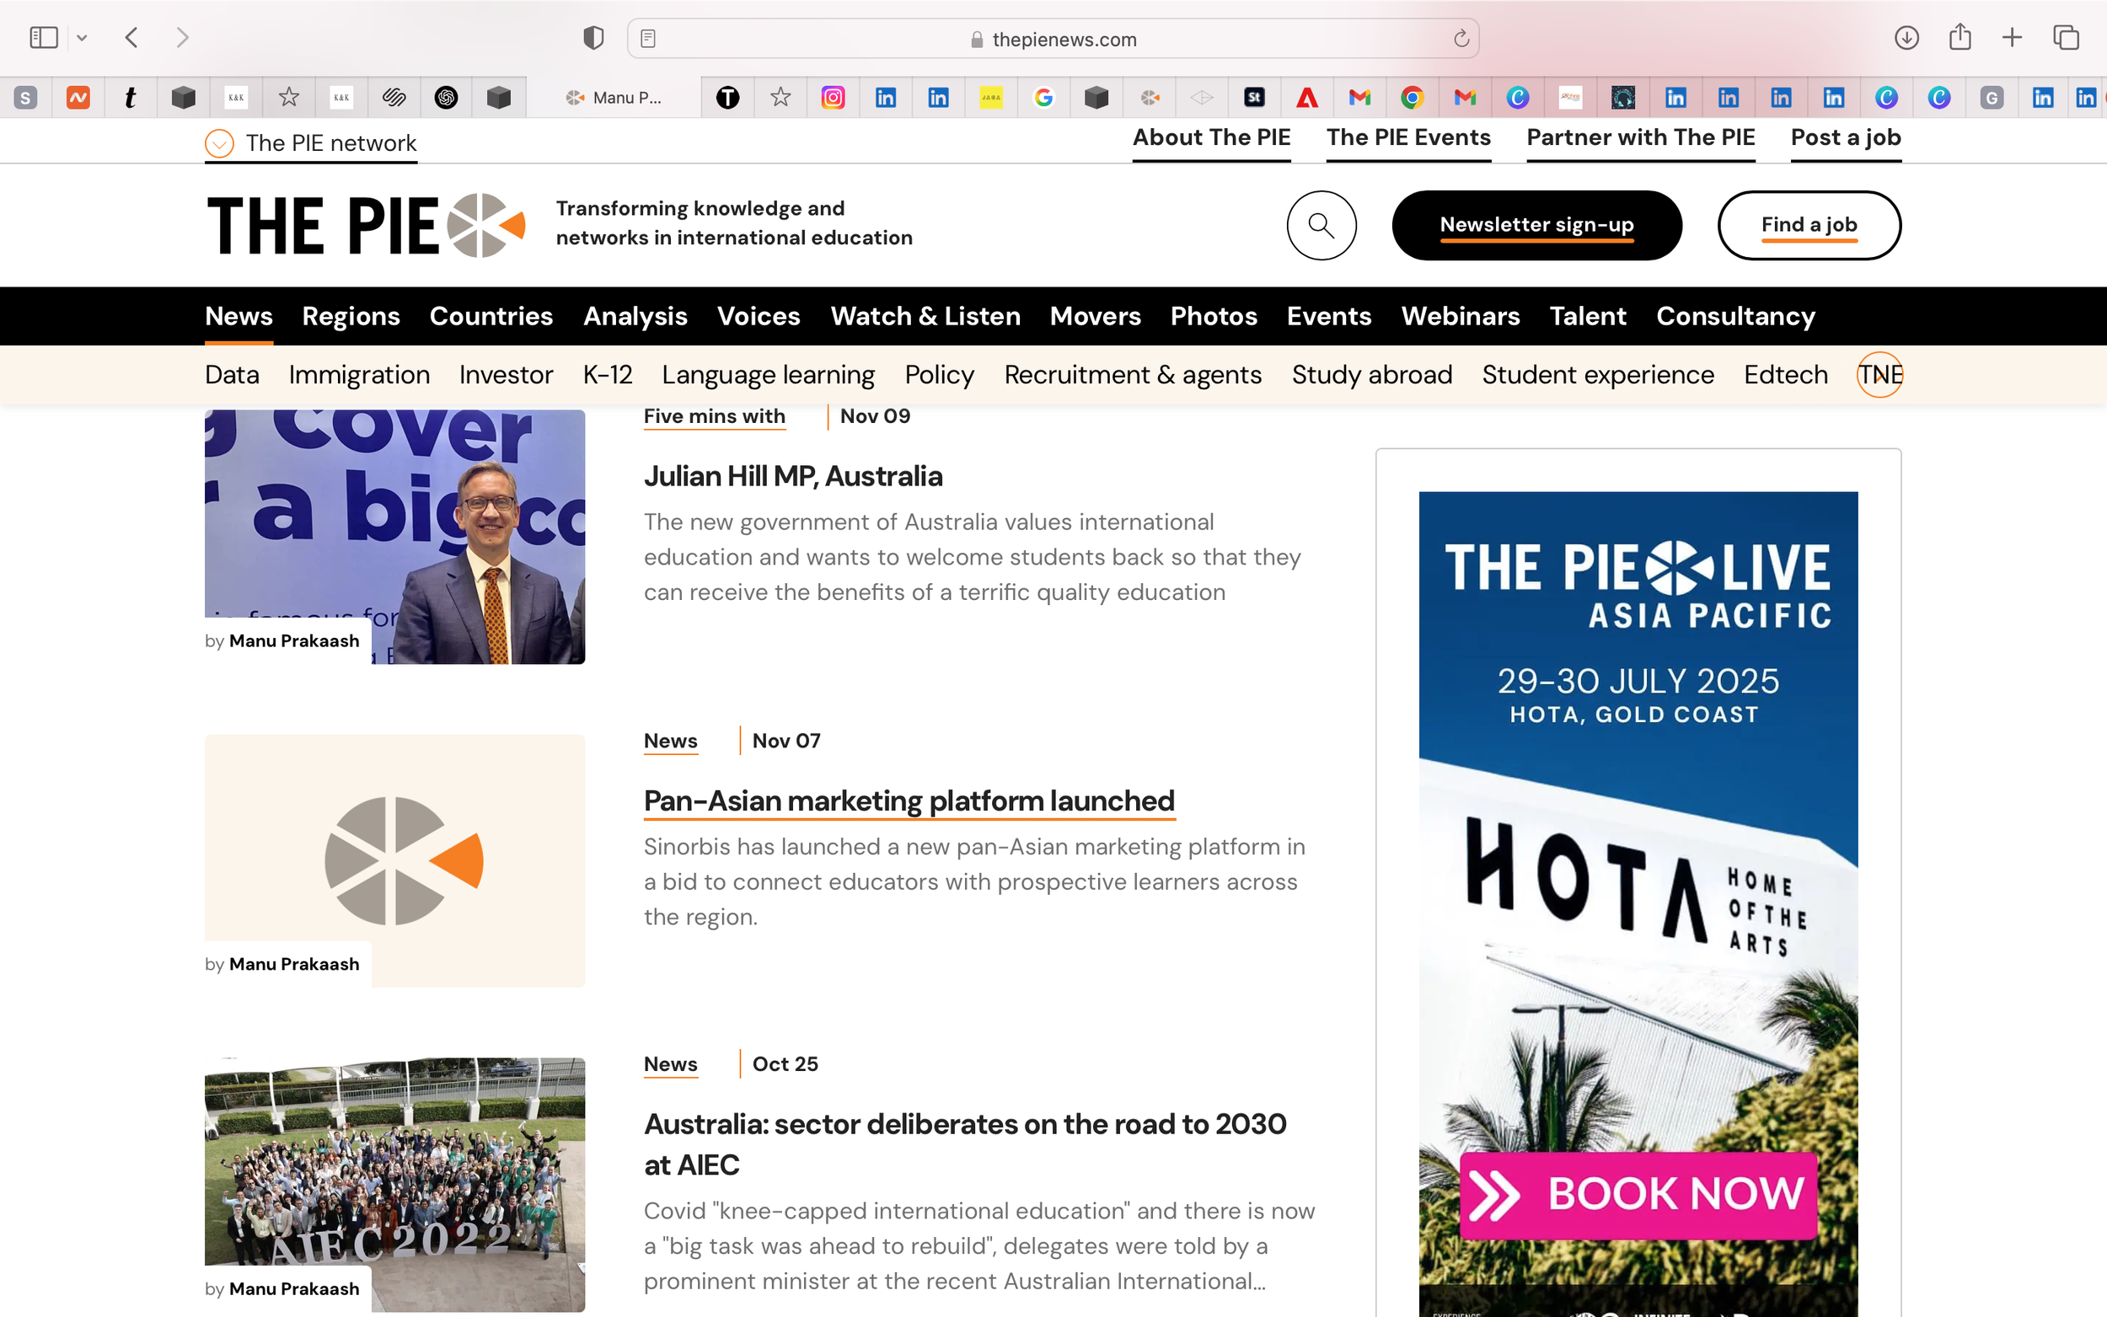Expand the TNE circled more-topics item
The width and height of the screenshot is (2107, 1317).
pyautogui.click(x=1879, y=375)
